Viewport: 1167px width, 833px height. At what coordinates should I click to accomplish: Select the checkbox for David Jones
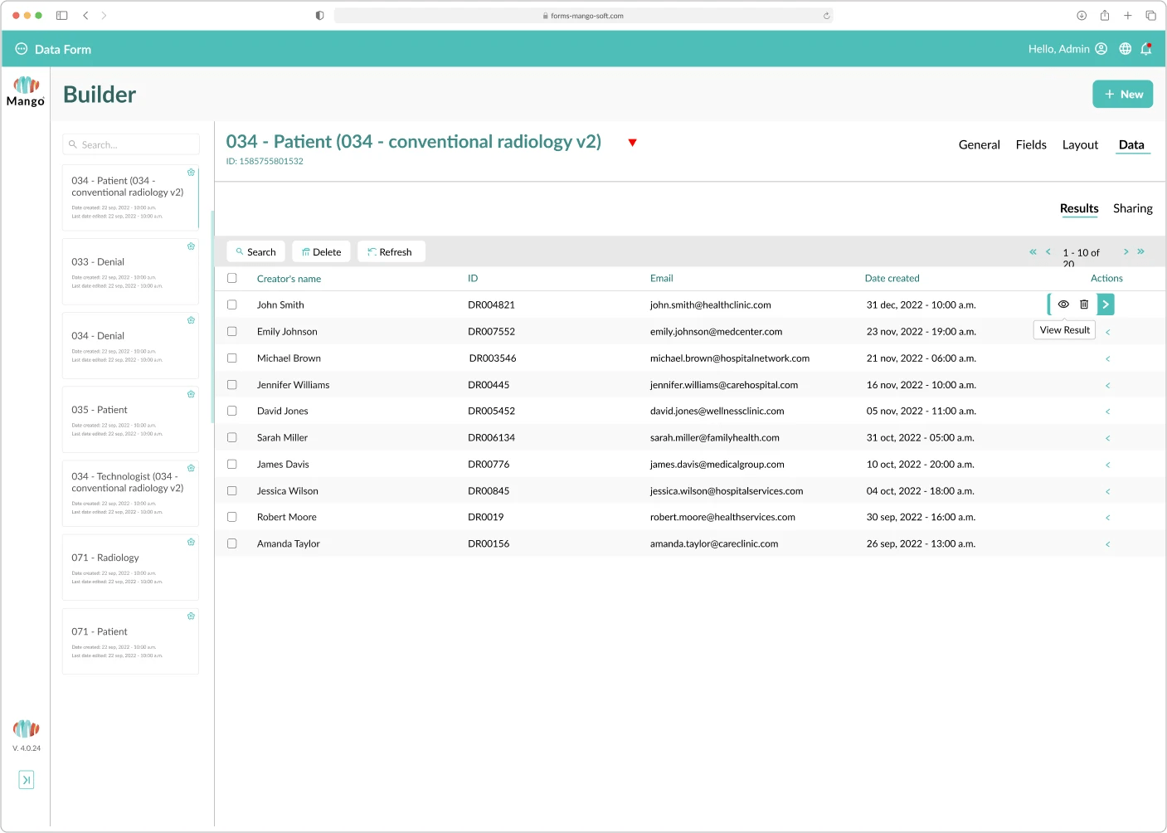(232, 411)
